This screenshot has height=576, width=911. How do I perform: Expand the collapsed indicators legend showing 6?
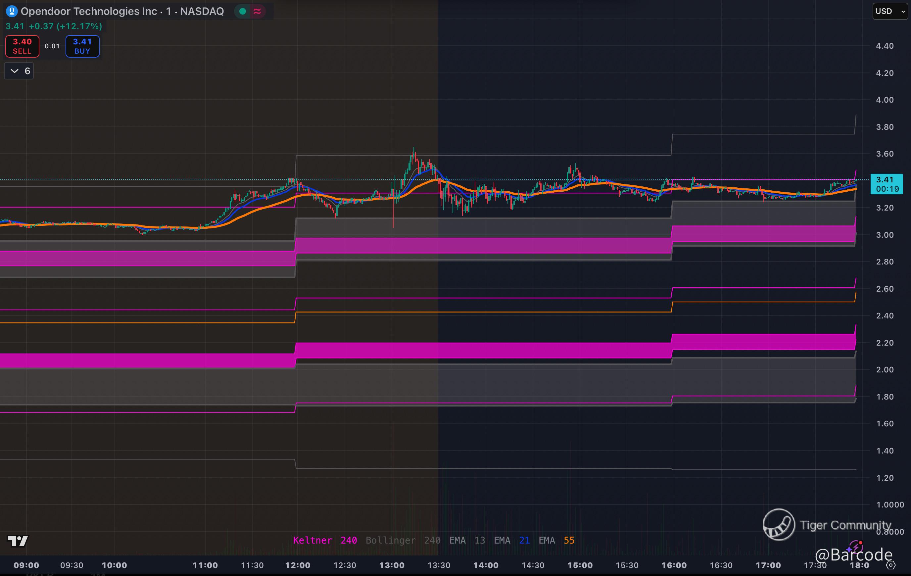[19, 71]
